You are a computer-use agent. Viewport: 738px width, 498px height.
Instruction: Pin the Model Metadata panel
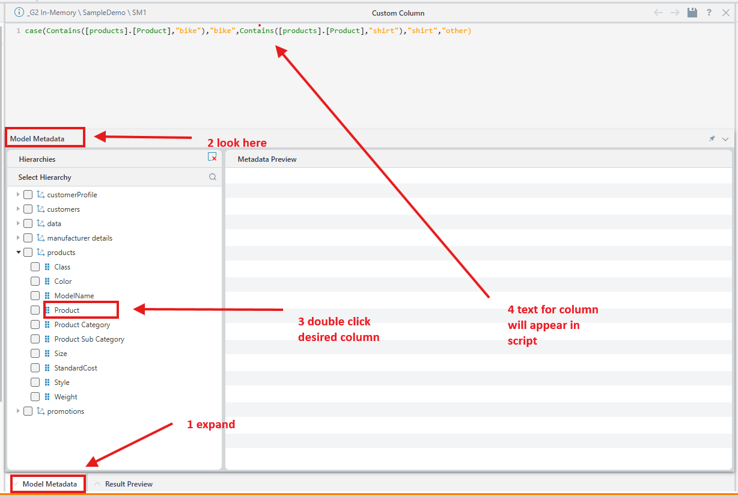point(712,138)
